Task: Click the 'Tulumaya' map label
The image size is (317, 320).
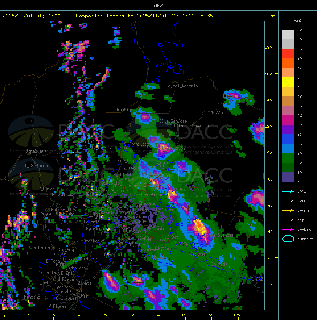Action: coord(130,168)
